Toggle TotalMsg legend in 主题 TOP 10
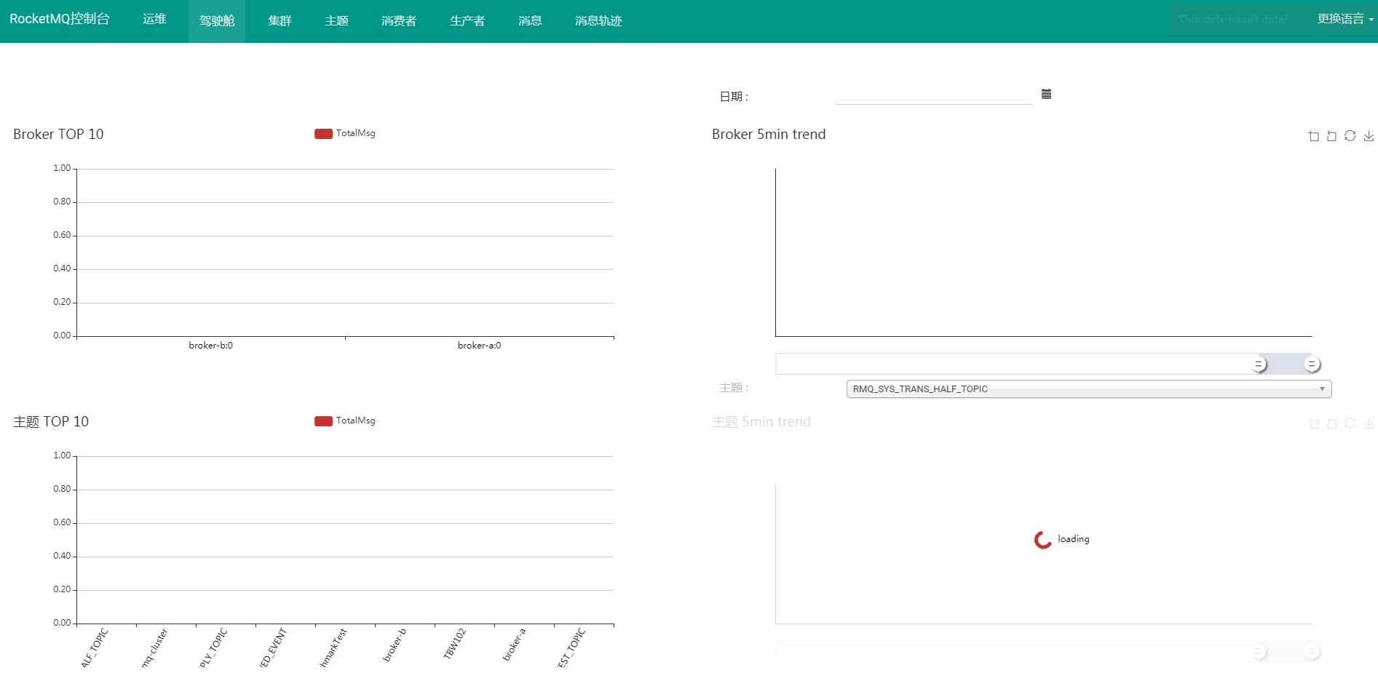This screenshot has height=689, width=1378. pos(345,421)
